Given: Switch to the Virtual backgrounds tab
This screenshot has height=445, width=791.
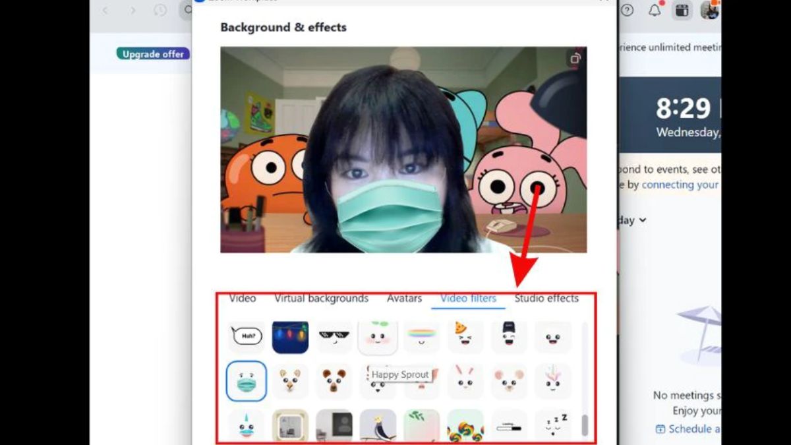Looking at the screenshot, I should (x=322, y=298).
